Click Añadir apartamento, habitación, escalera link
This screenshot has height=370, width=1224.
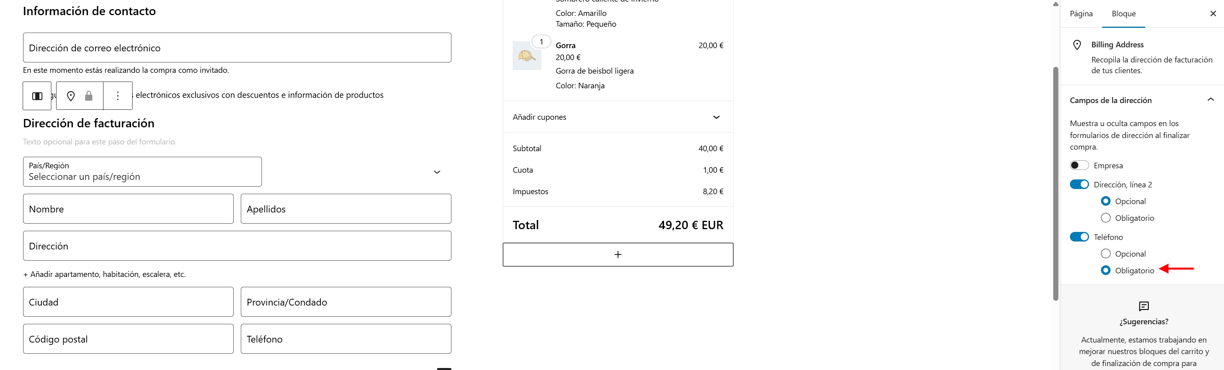pyautogui.click(x=105, y=274)
